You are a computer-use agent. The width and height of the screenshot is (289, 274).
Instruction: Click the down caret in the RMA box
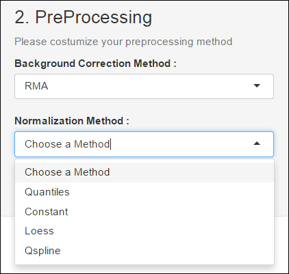click(257, 86)
